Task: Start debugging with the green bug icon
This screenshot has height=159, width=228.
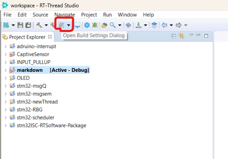Action: point(95,25)
